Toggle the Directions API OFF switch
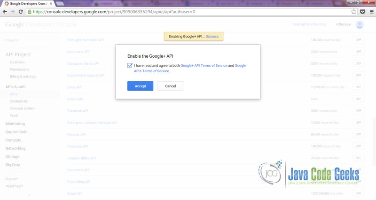 pos(358,52)
